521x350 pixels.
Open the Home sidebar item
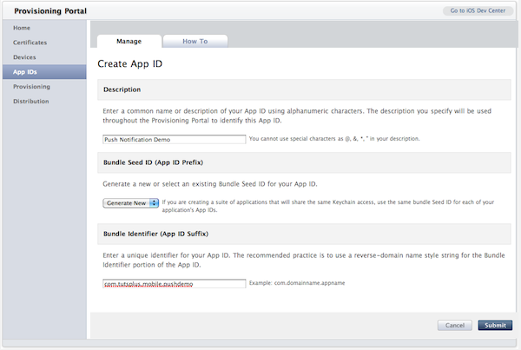(22, 28)
